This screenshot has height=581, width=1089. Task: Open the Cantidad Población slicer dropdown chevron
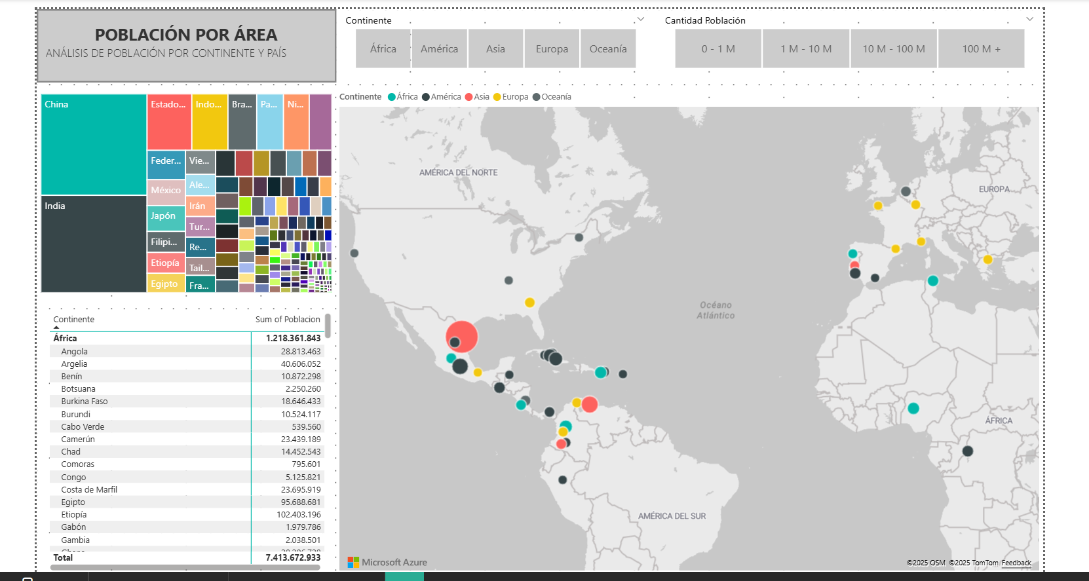pyautogui.click(x=1029, y=20)
